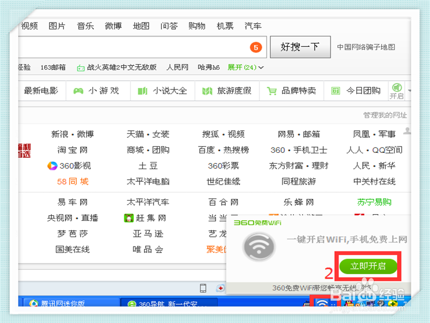Click the 好搜一下 search button
The image size is (430, 323).
(x=300, y=47)
